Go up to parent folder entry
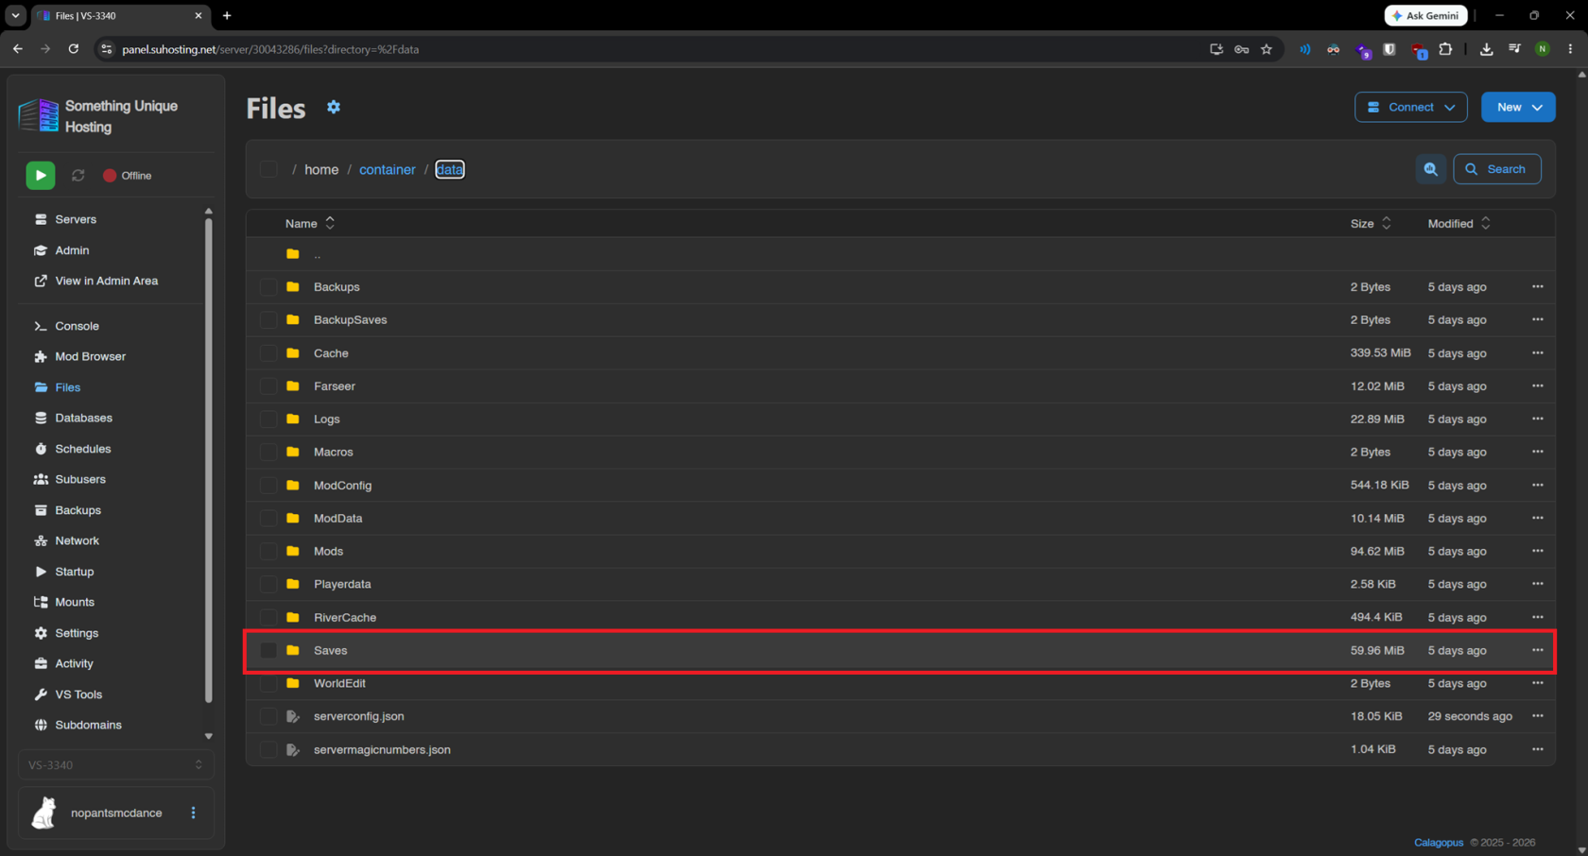Screen dimensions: 1588x856 tap(318, 254)
